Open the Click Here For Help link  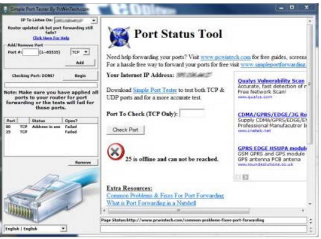[51, 38]
